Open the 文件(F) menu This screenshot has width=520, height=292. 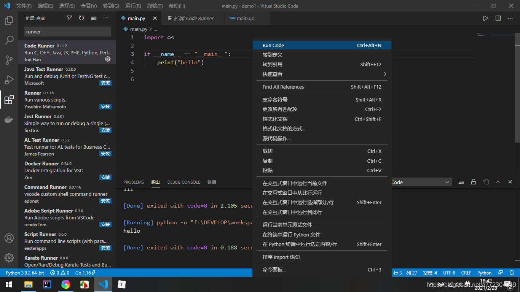pos(24,6)
